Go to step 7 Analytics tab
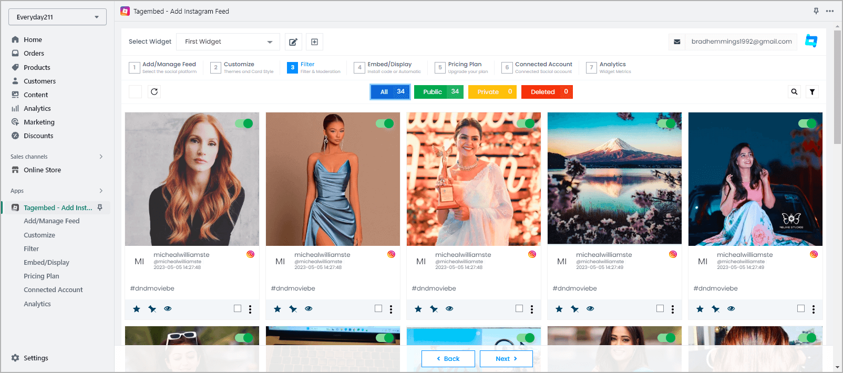Screen dimensions: 843x373 tap(609, 68)
